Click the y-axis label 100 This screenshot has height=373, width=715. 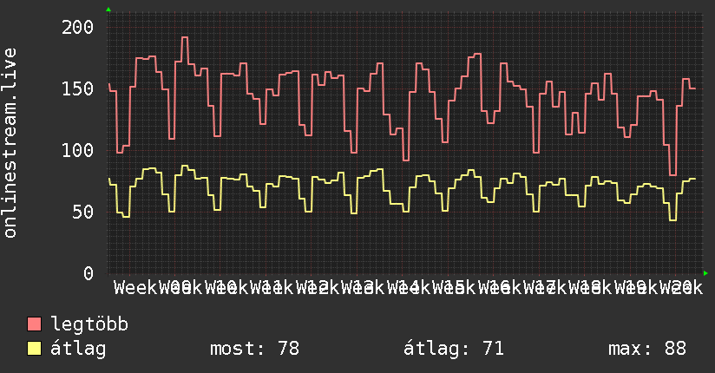click(78, 150)
